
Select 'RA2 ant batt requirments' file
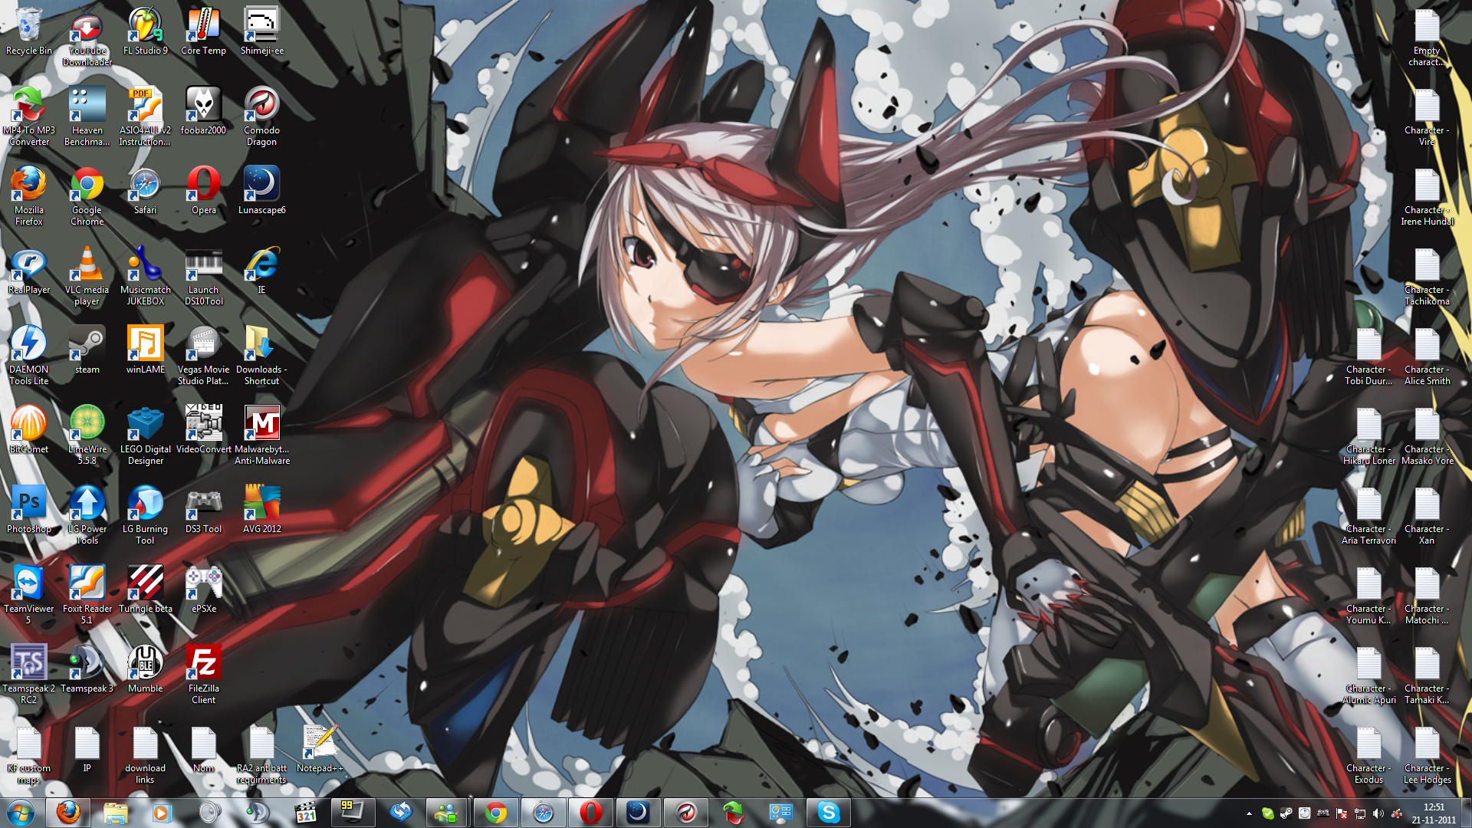point(262,754)
